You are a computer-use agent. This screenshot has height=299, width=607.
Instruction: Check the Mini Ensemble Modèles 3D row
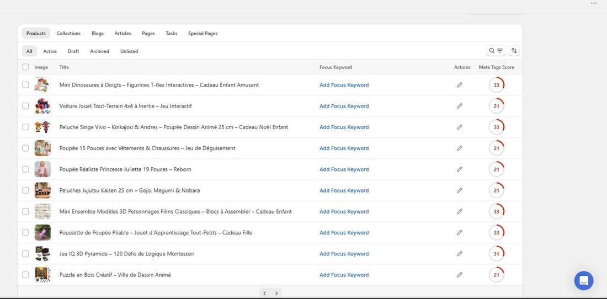25,211
